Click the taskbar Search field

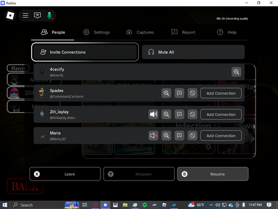37,205
